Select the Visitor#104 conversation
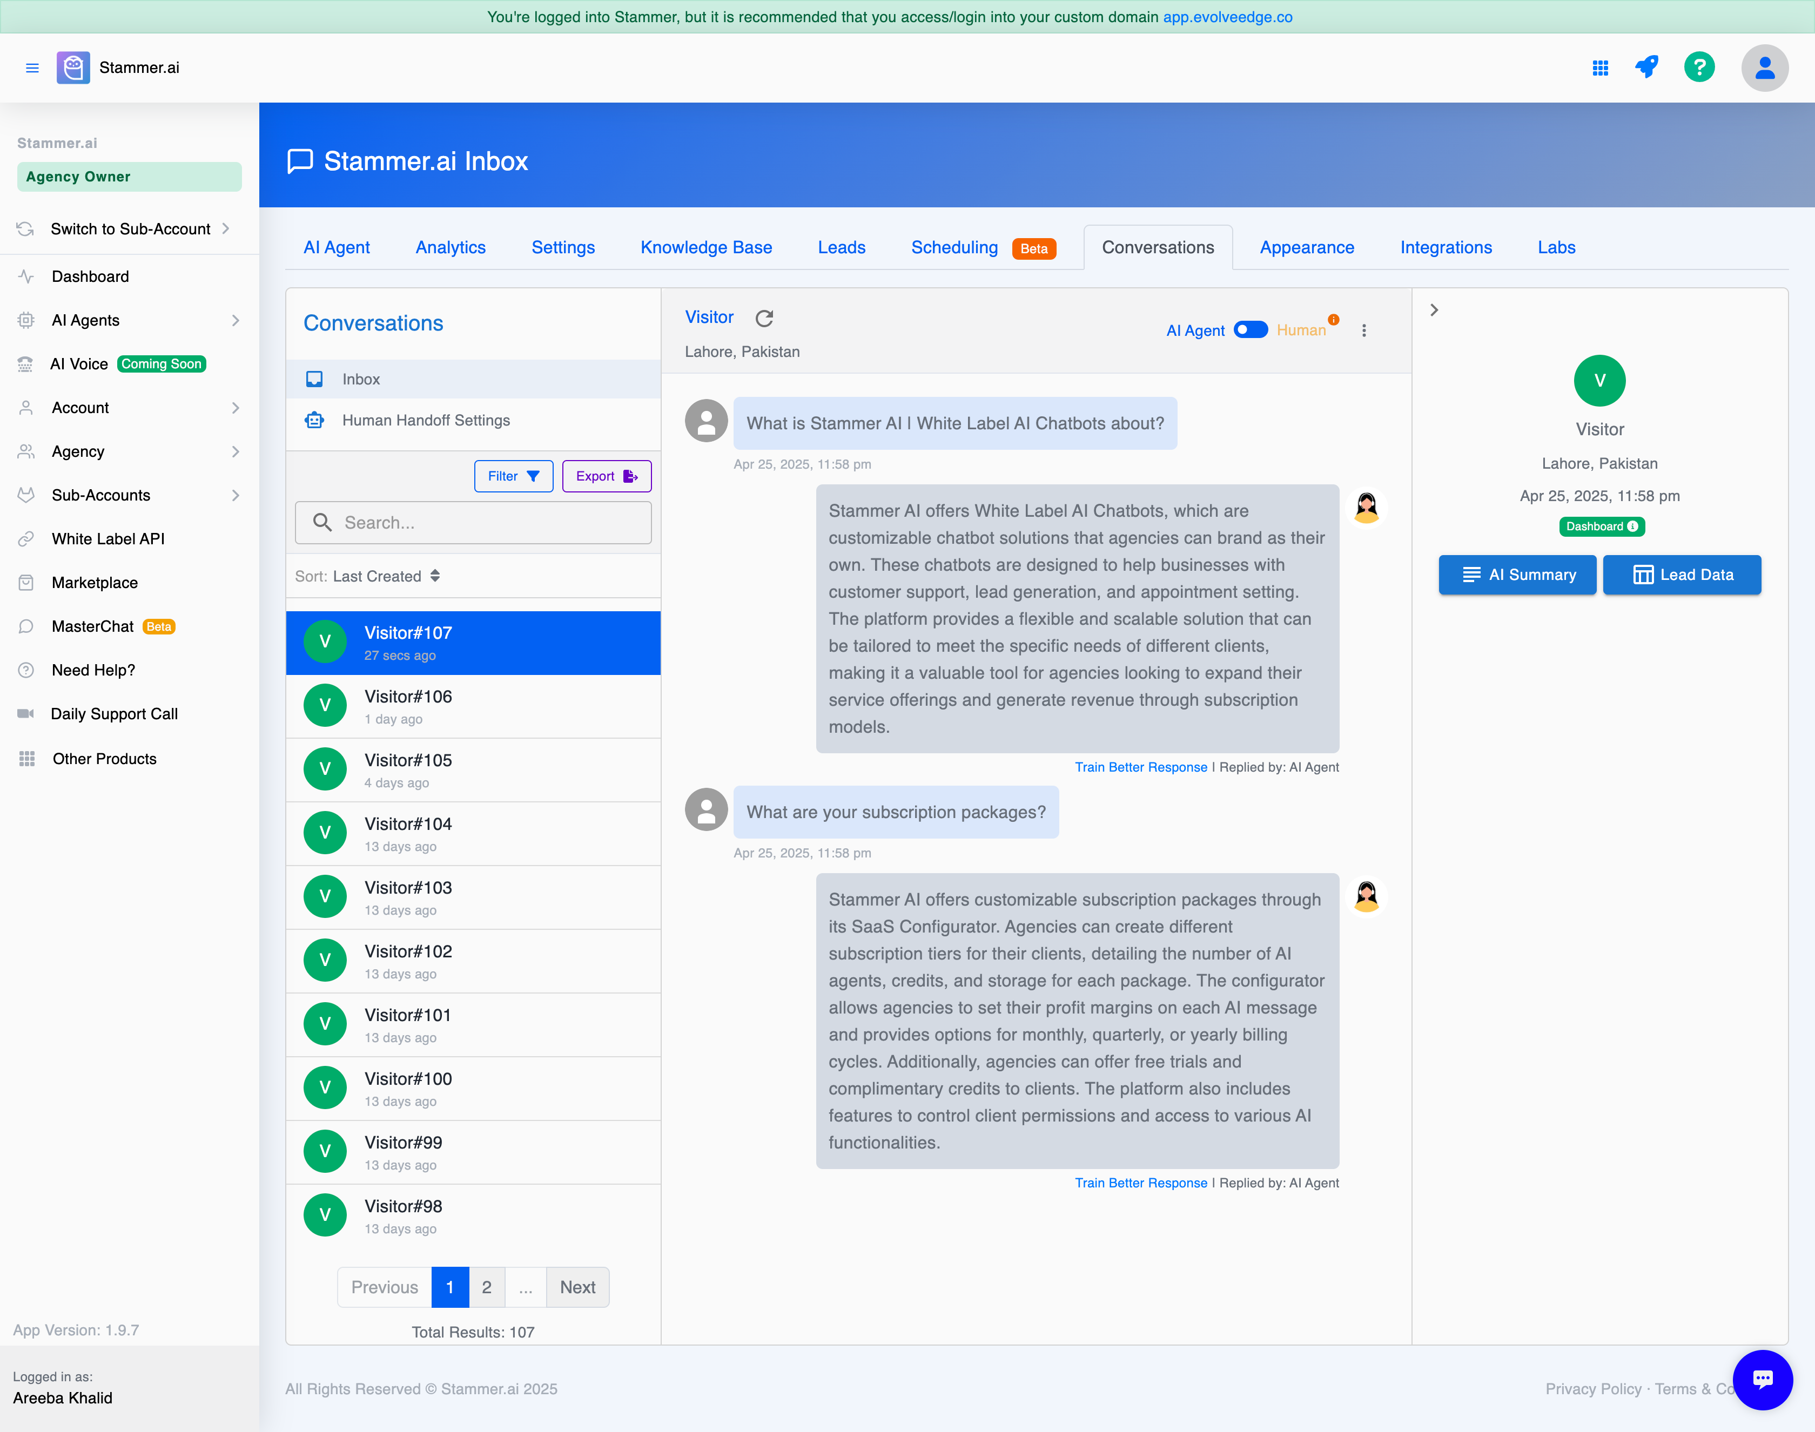 [473, 833]
